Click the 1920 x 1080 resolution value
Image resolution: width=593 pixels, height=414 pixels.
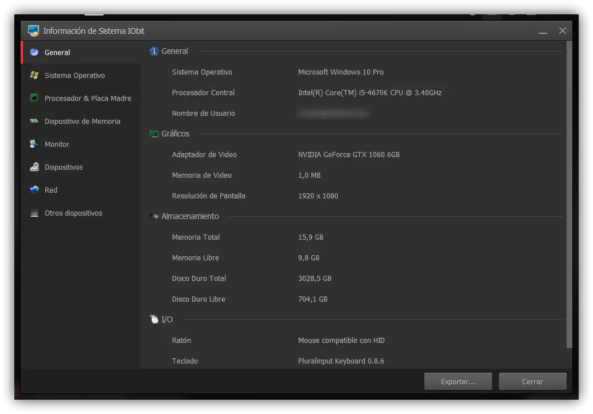pos(318,196)
